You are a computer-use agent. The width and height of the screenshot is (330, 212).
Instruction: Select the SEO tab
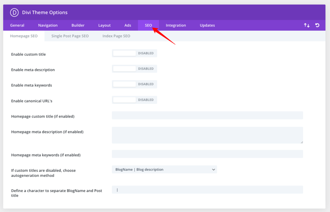click(148, 25)
